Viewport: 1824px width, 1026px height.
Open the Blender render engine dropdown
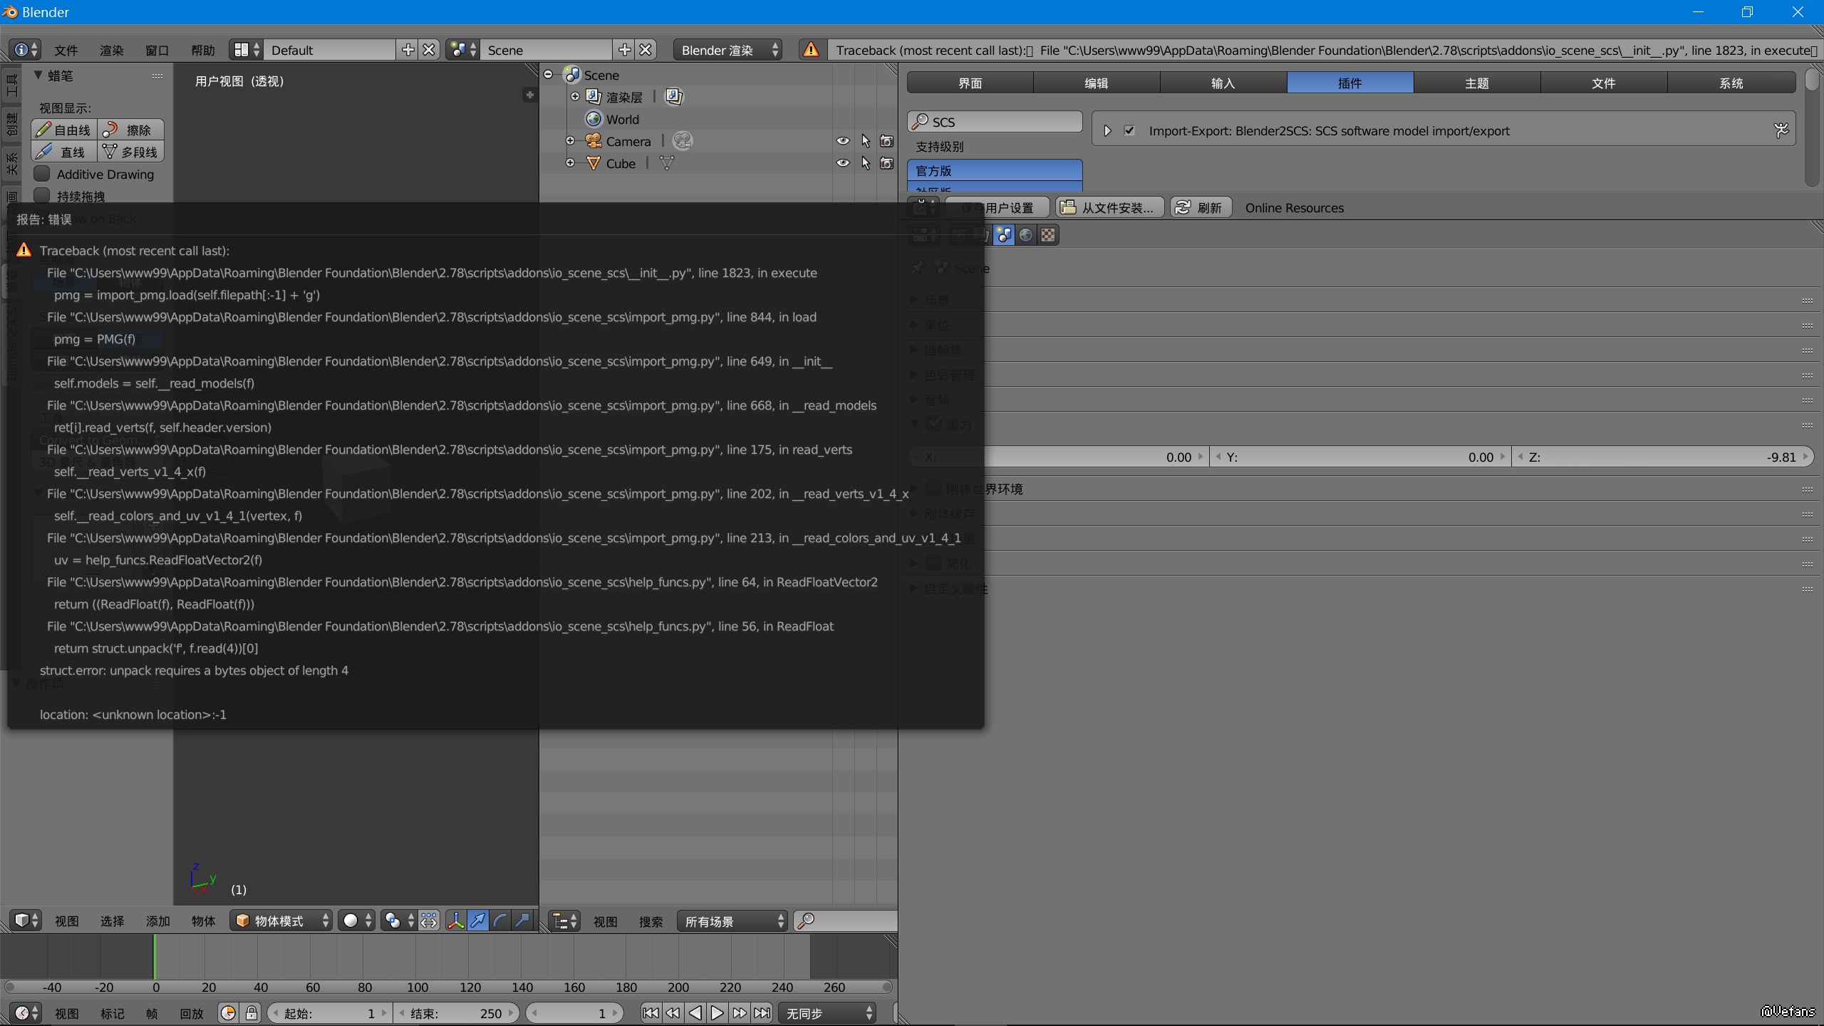(727, 50)
